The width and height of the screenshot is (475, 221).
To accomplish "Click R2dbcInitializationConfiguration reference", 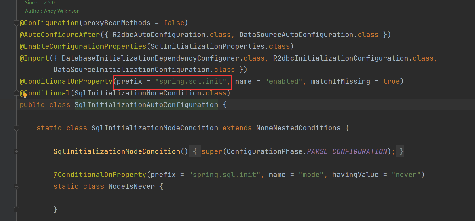I will [x=341, y=58].
